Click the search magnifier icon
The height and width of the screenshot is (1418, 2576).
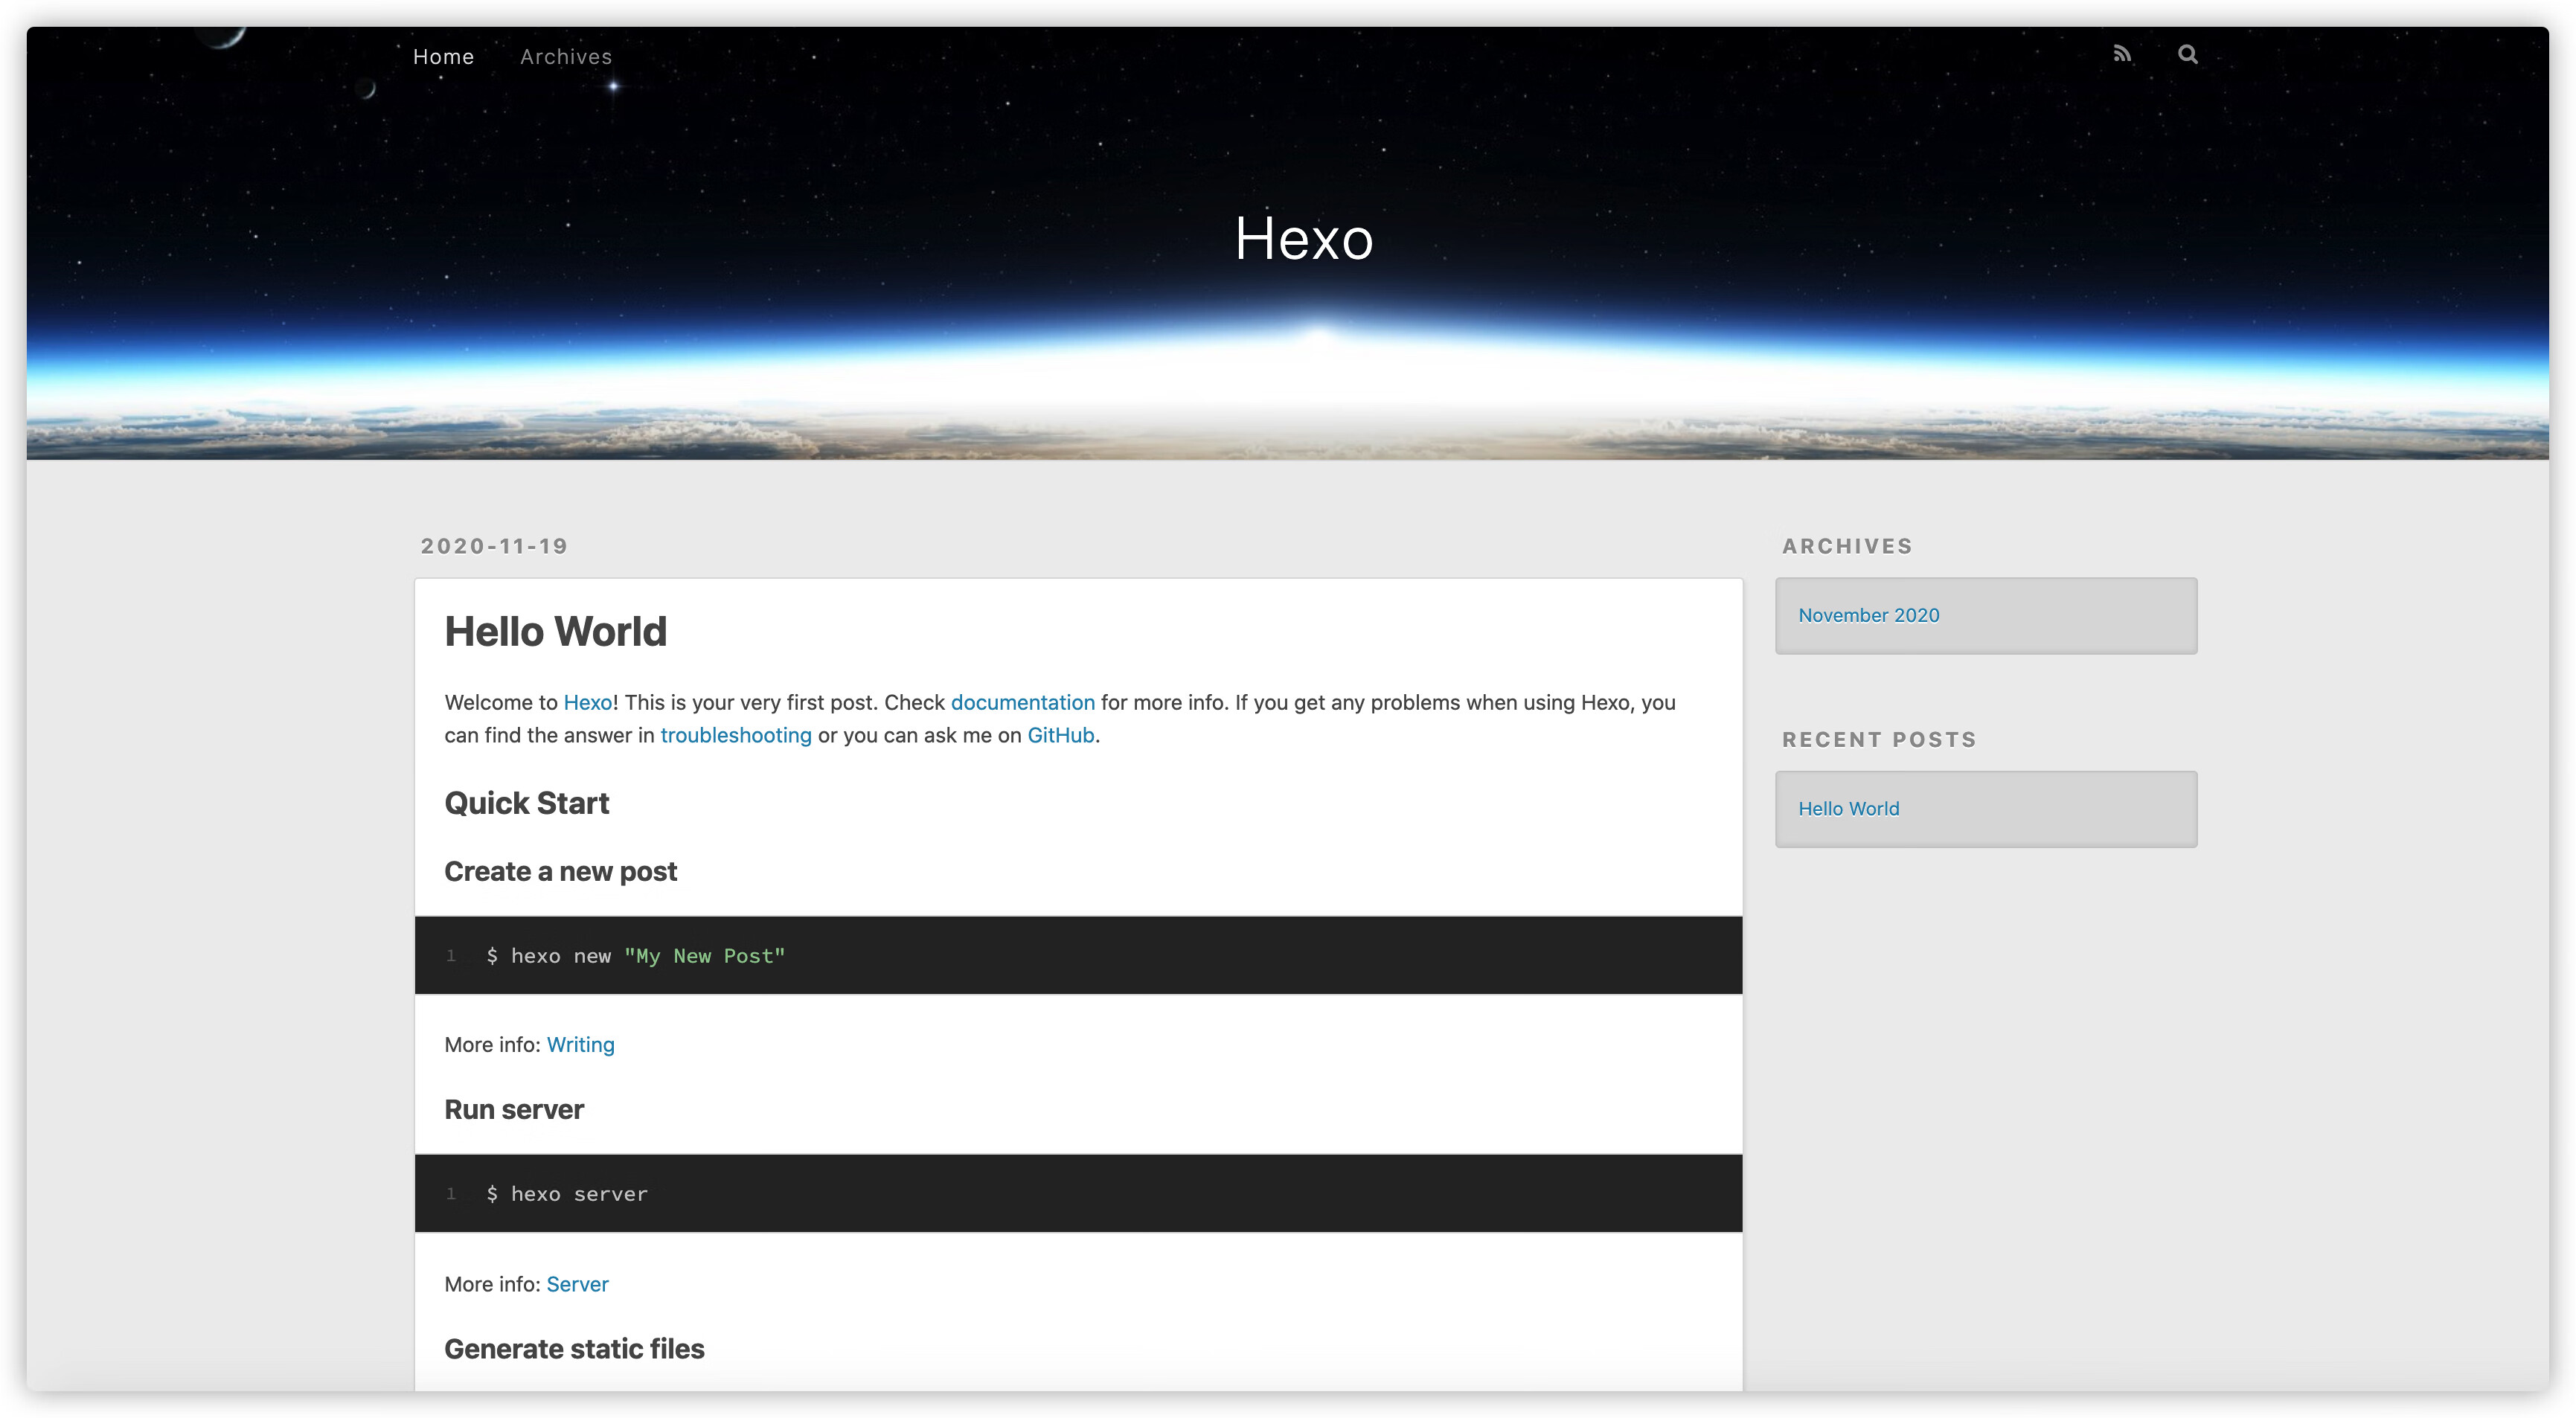pos(2187,54)
